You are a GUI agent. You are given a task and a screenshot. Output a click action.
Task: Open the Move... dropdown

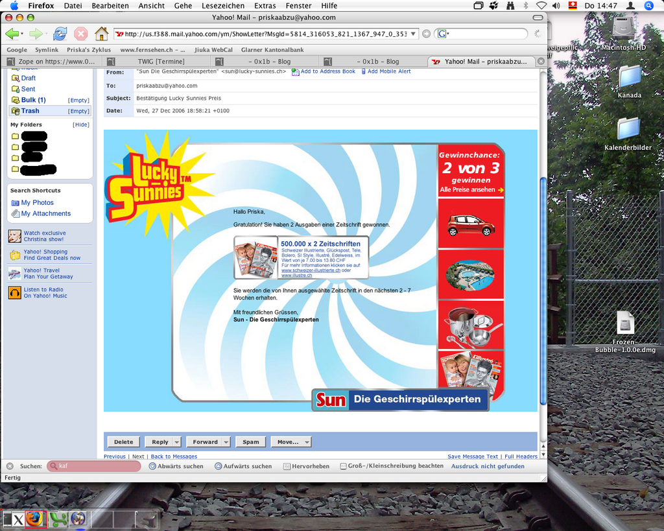click(x=291, y=442)
